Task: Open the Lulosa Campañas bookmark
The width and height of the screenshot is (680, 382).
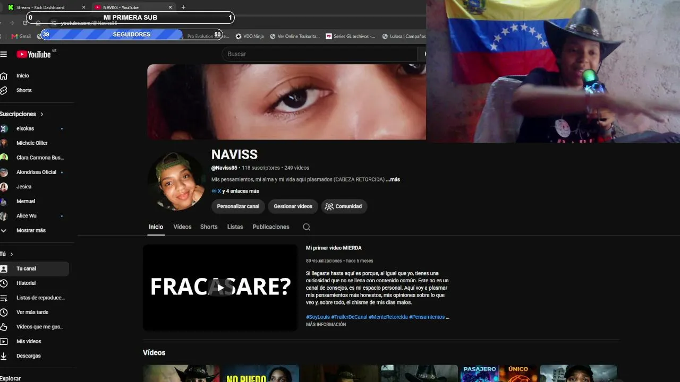Action: [404, 36]
